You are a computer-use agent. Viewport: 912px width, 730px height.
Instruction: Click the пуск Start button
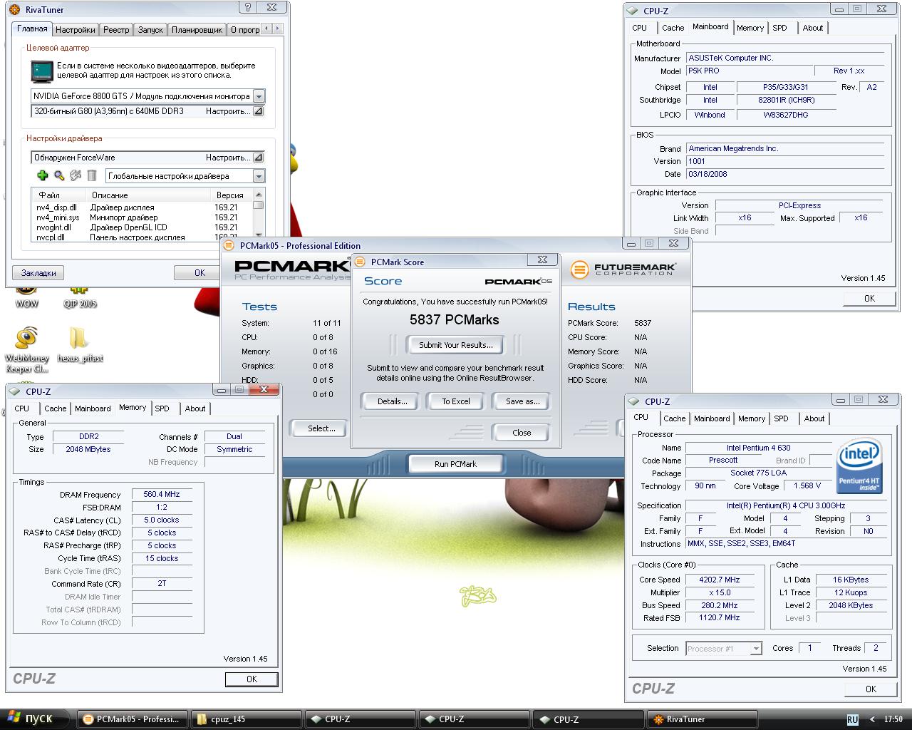tap(36, 719)
